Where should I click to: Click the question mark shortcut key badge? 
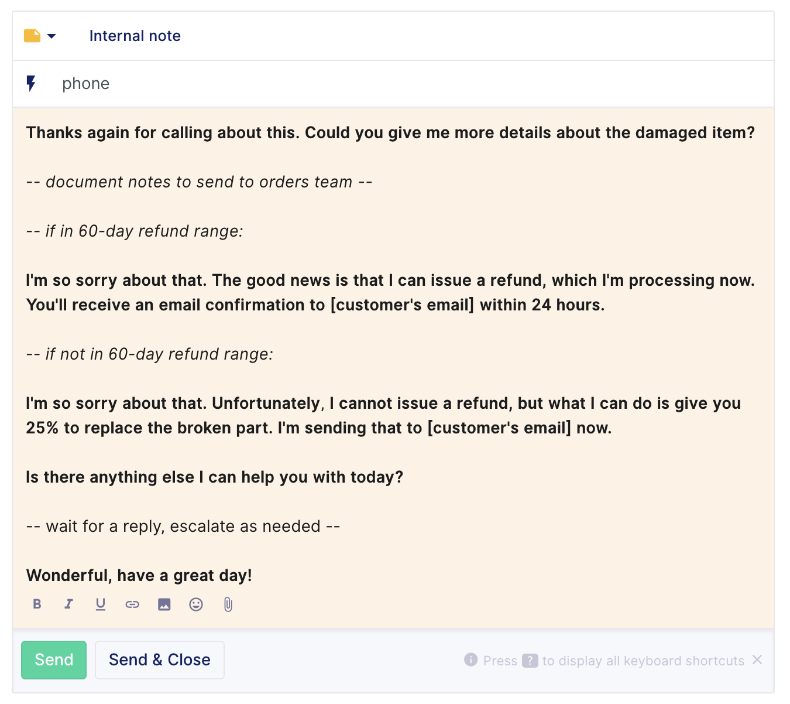coord(530,661)
